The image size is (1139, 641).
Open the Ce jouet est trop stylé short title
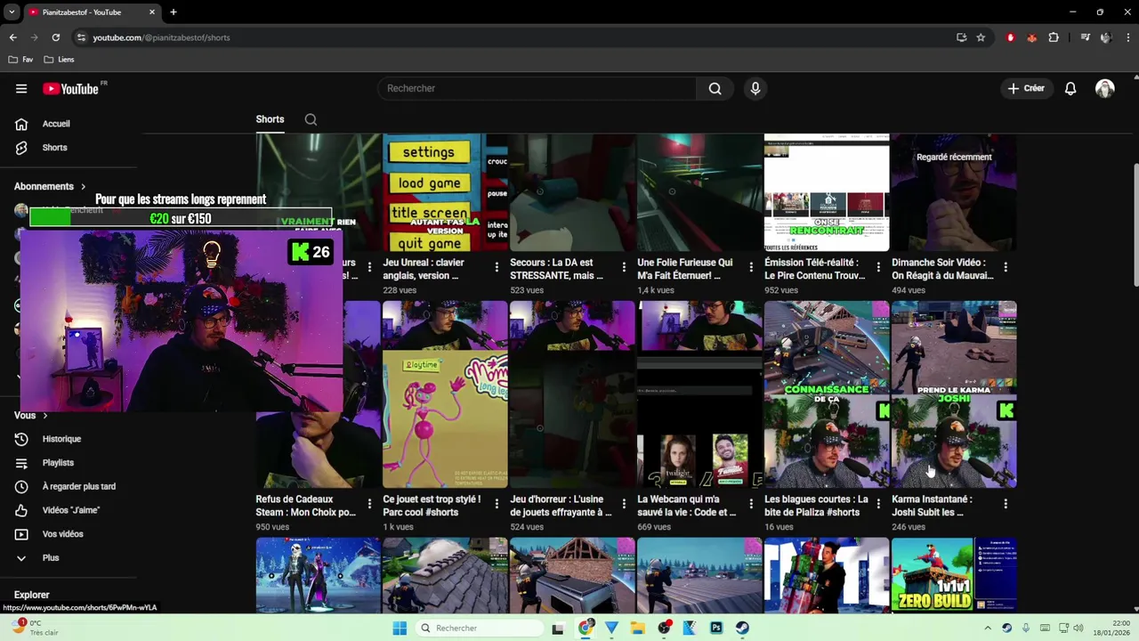pyautogui.click(x=432, y=506)
